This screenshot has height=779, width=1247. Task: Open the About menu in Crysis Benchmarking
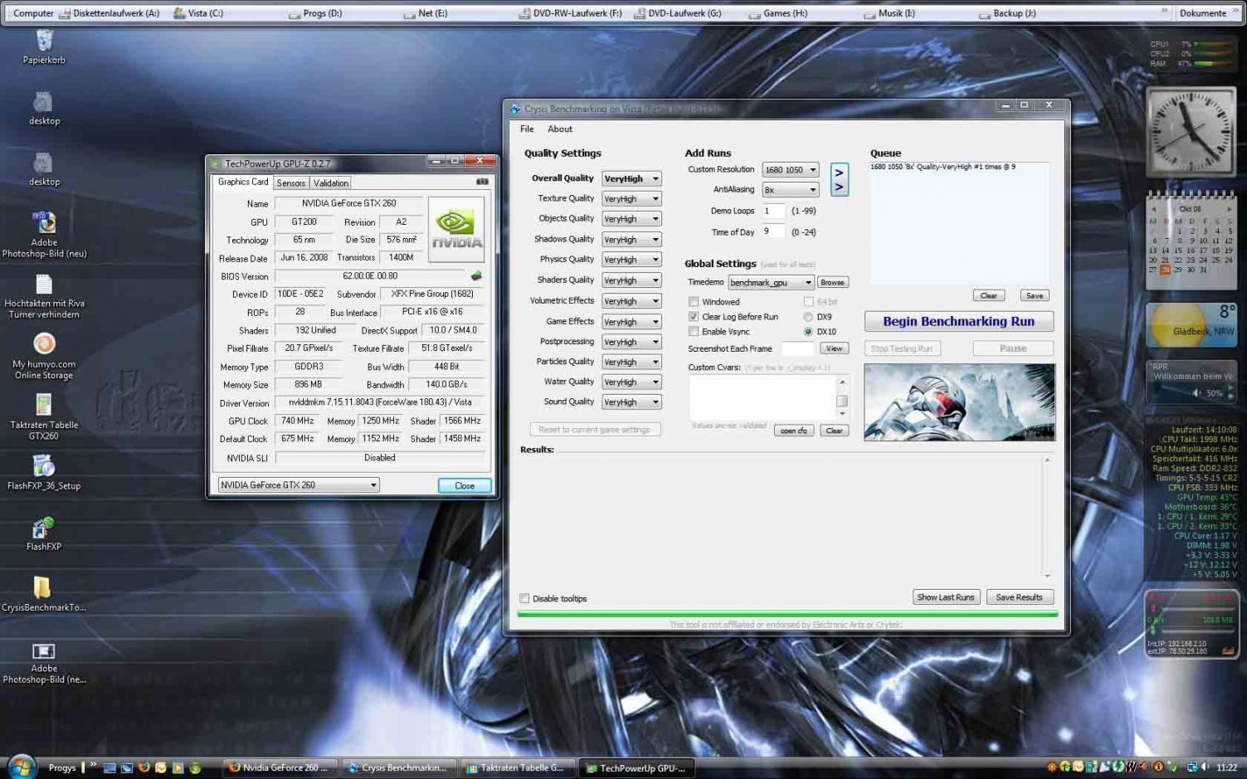(560, 129)
